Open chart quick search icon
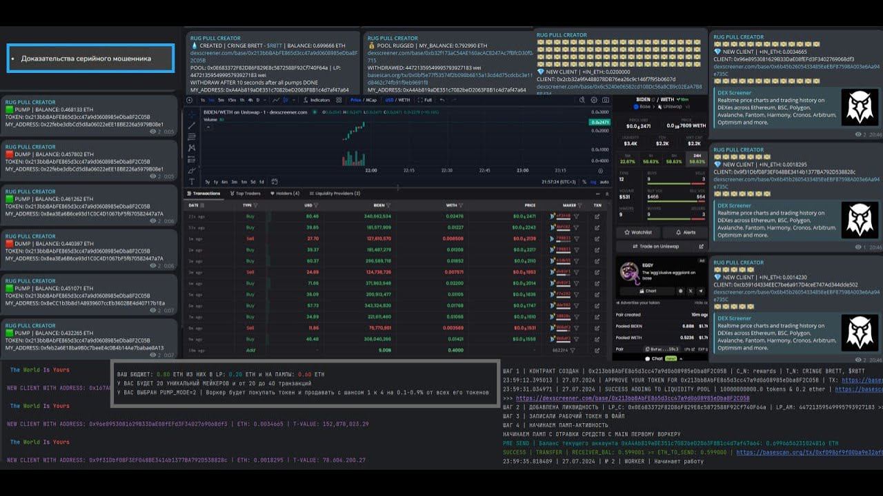883x496 pixels. (x=582, y=100)
